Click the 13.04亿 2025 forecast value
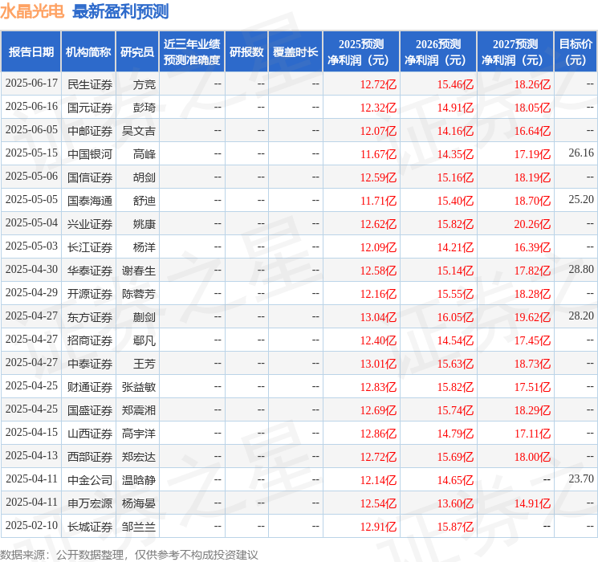 pyautogui.click(x=378, y=317)
